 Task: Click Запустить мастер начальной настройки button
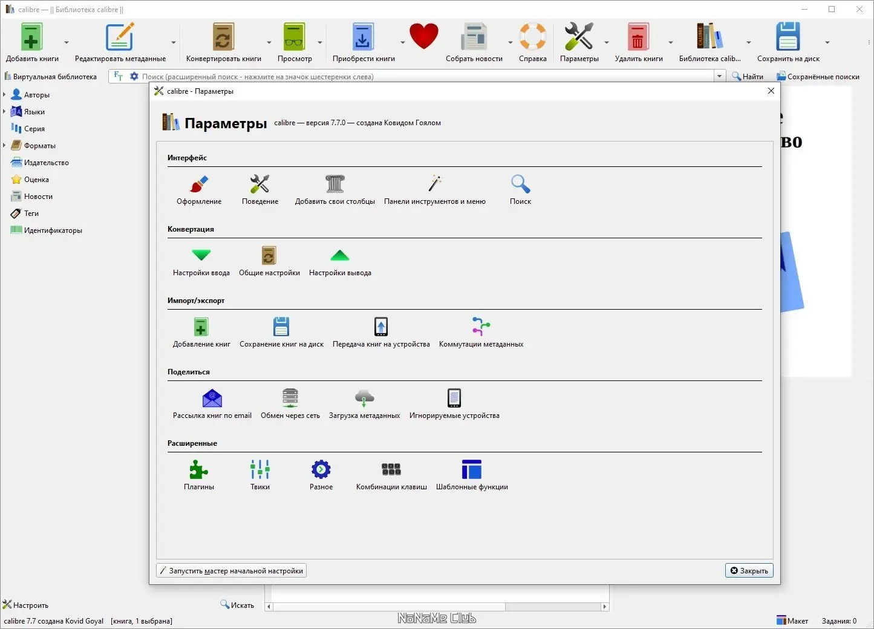click(232, 570)
